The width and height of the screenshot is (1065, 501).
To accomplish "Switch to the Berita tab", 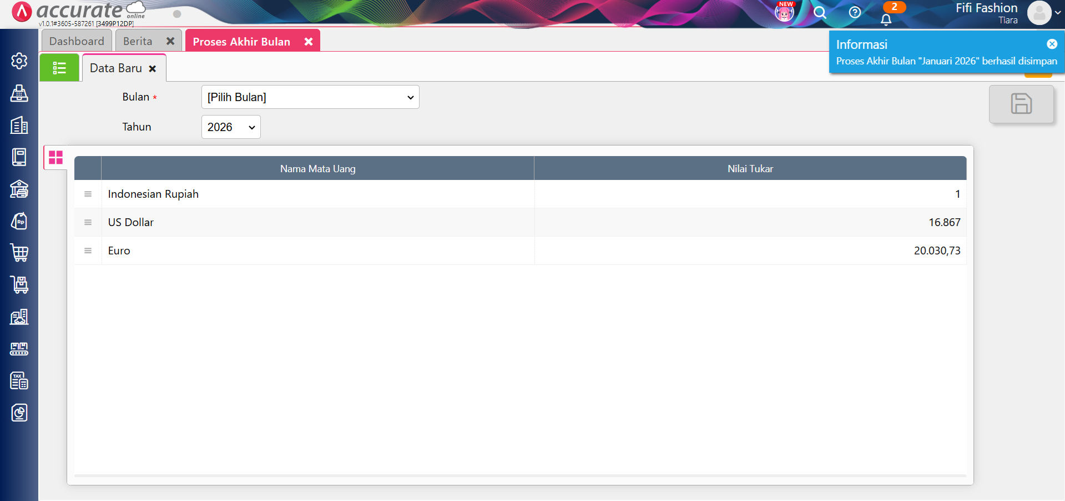I will point(138,41).
